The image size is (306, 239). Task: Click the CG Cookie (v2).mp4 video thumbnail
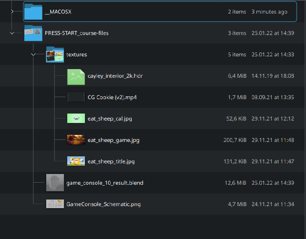(x=76, y=97)
